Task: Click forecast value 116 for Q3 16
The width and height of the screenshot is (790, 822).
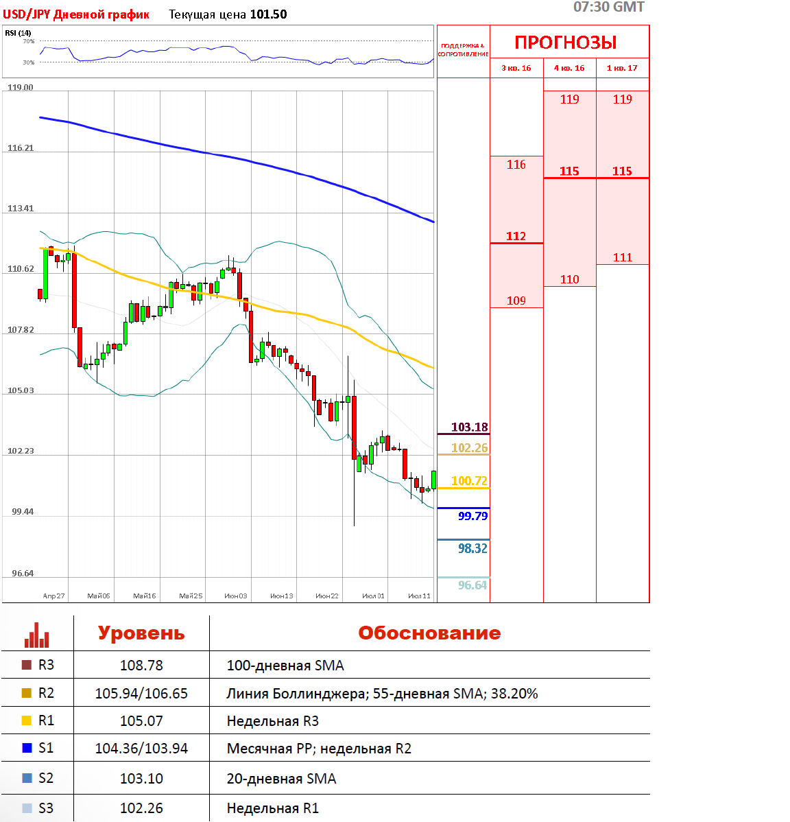Action: coord(516,165)
